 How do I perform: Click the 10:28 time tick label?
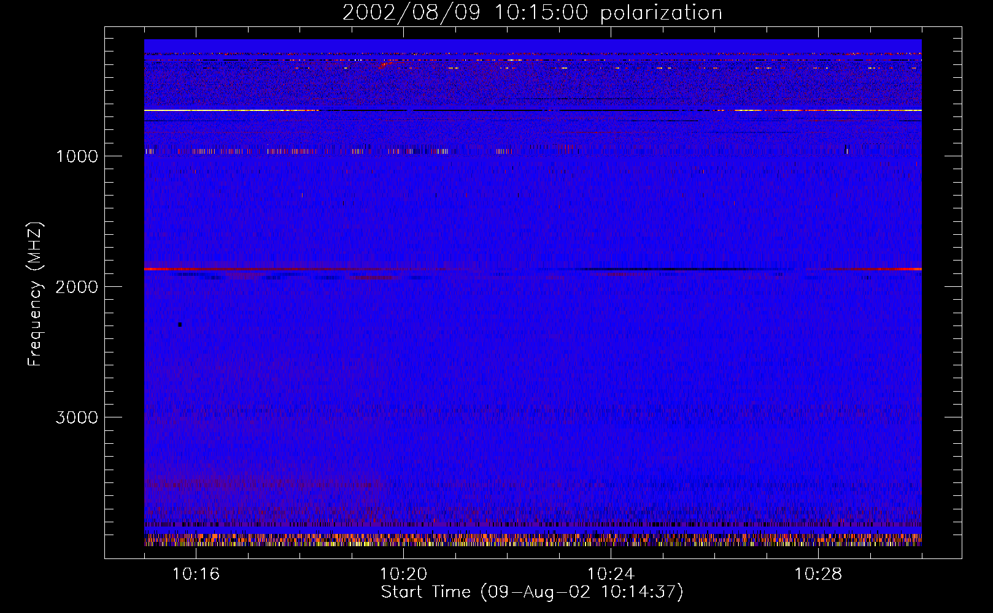point(818,574)
